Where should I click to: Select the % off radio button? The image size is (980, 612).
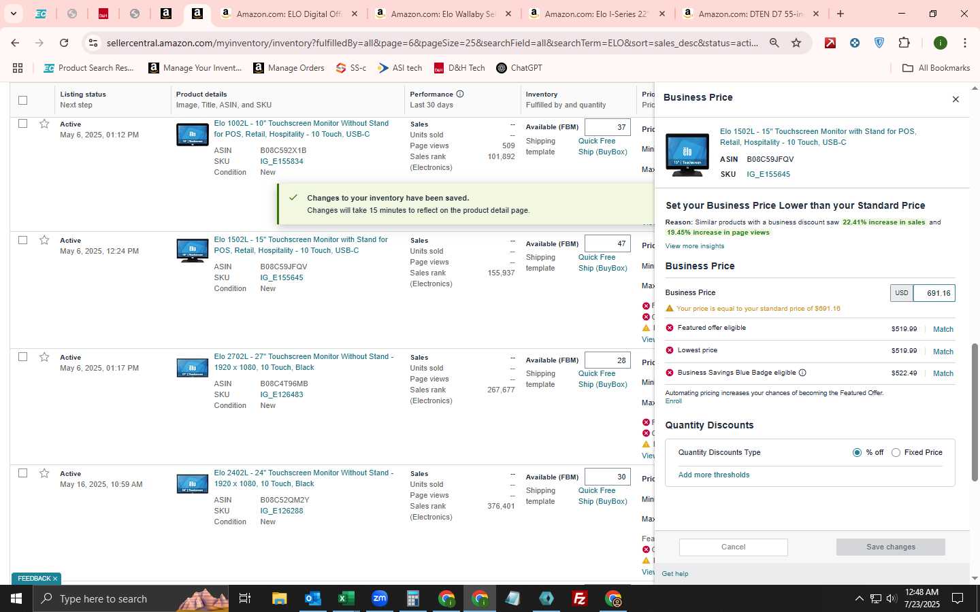857,453
